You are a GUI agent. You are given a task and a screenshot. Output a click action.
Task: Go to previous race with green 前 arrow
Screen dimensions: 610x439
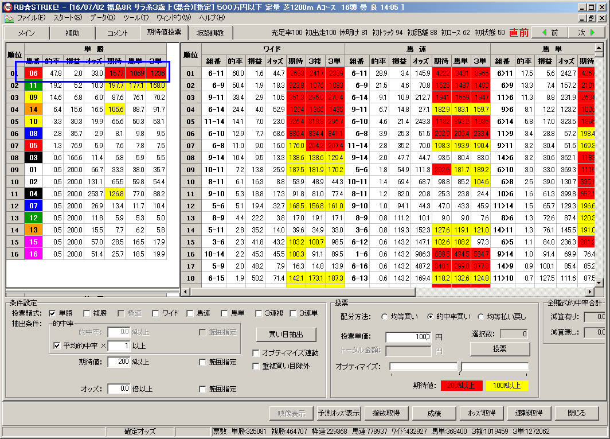click(550, 32)
